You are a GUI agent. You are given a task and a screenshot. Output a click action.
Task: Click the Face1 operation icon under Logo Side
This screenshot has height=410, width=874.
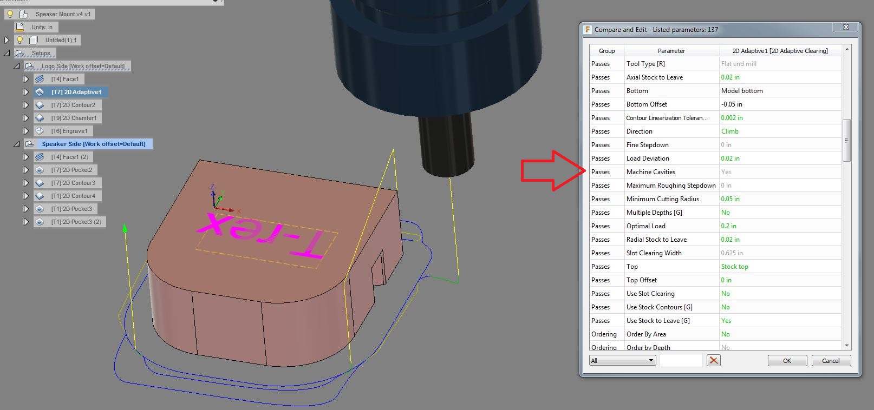[x=40, y=79]
